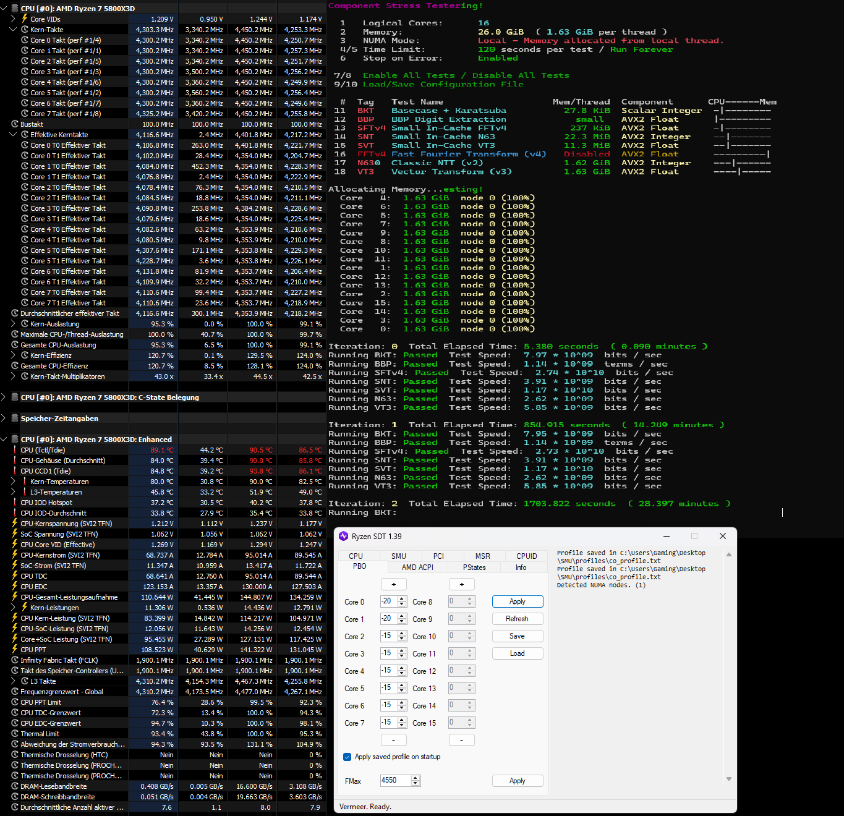The image size is (844, 816).
Task: Click the clock icon beside Gesamte CPU-Effizienz
Action: click(x=15, y=365)
